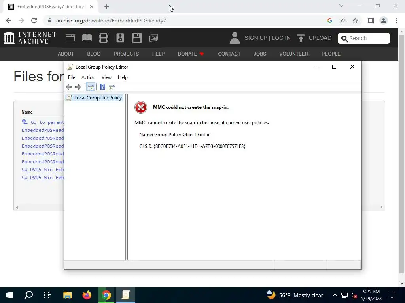Click SIGN UP link on Archive page
This screenshot has width=405, height=303.
[x=256, y=38]
